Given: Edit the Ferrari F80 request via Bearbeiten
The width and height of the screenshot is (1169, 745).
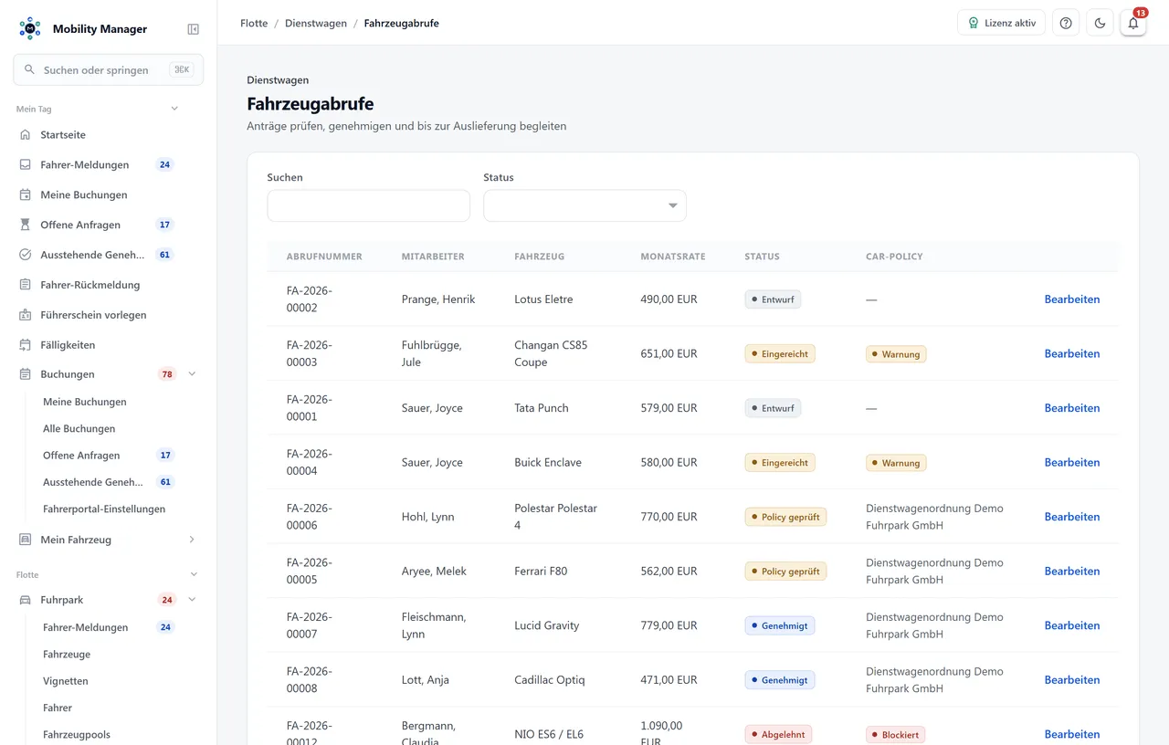Looking at the screenshot, I should 1072,572.
